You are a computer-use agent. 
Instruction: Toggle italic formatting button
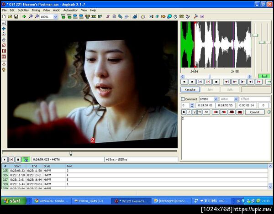189,112
